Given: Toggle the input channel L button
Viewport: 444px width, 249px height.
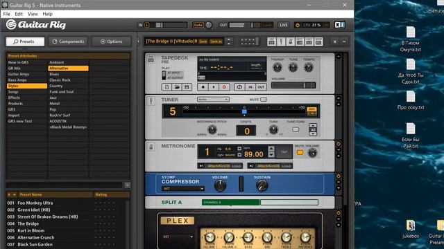Looking at the screenshot, I should 146,25.
